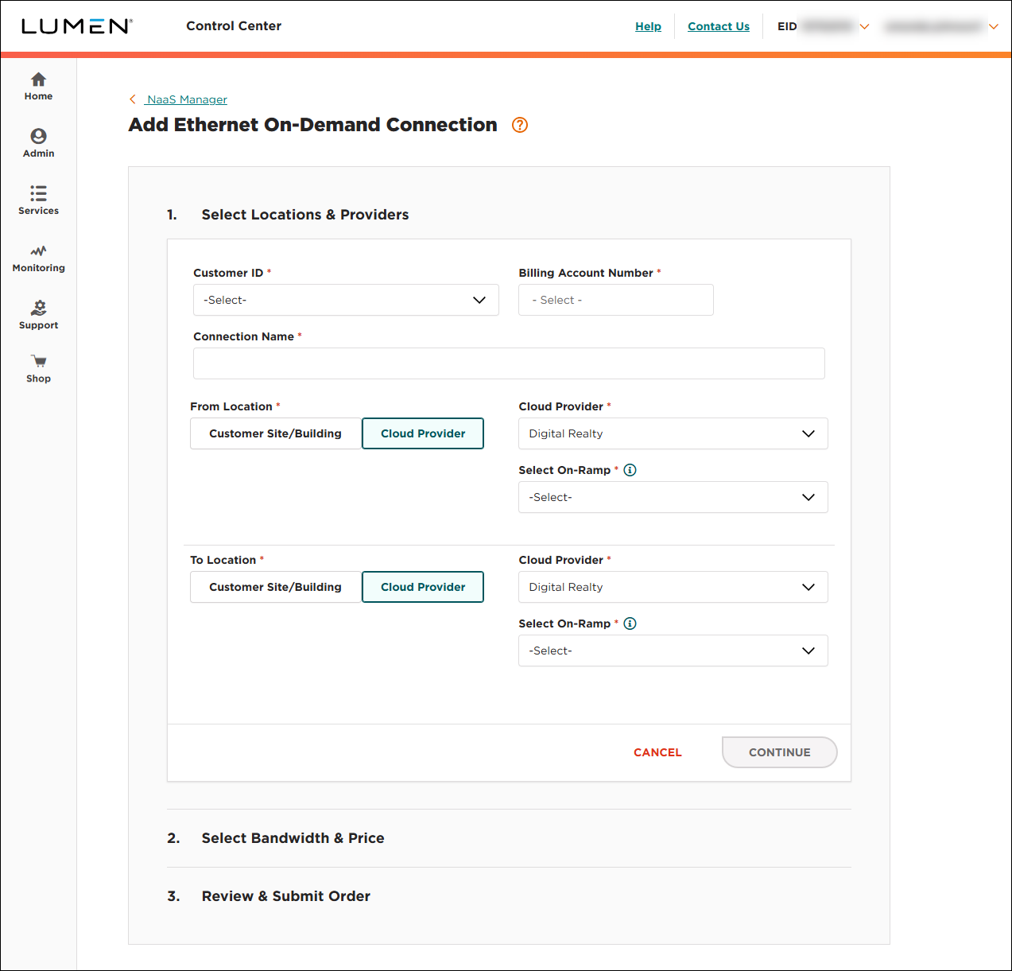
Task: Expand the EID dropdown in header
Action: [x=865, y=26]
